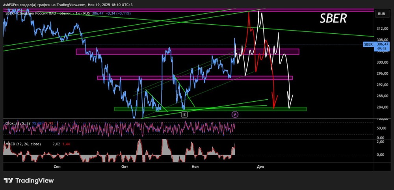Click the 50,00 stochastic axis label
The image size is (394, 190).
pos(381,128)
